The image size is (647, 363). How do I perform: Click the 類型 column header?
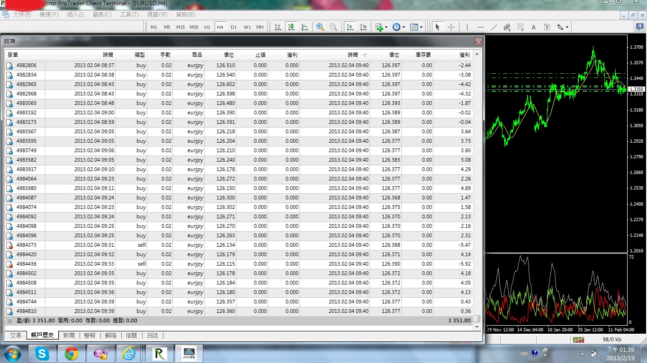click(x=140, y=55)
